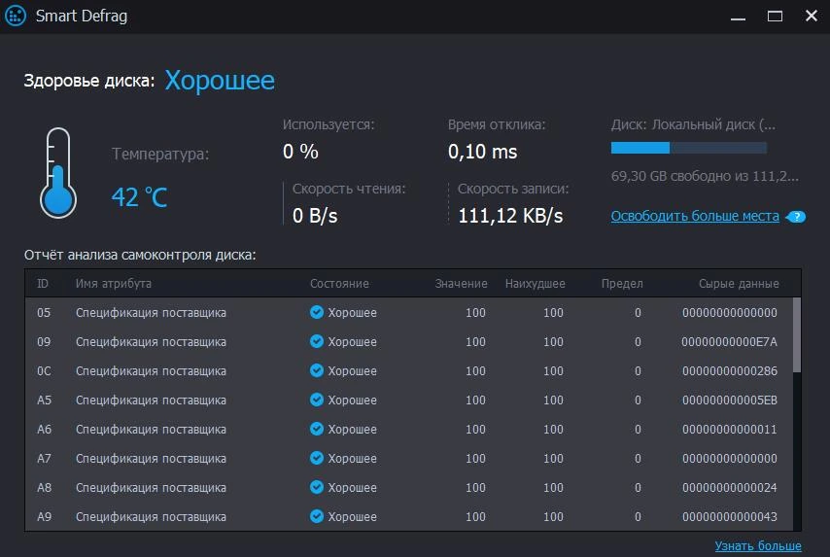Click raw data '0000000000043'

click(730, 517)
